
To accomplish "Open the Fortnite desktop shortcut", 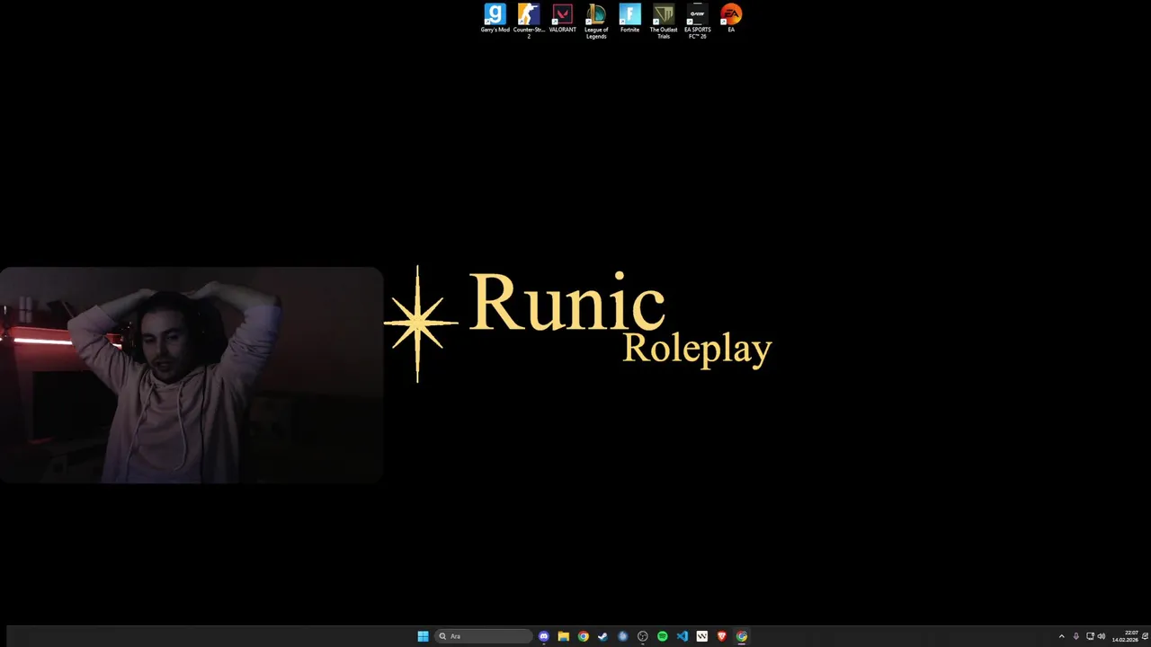I will pos(629,18).
